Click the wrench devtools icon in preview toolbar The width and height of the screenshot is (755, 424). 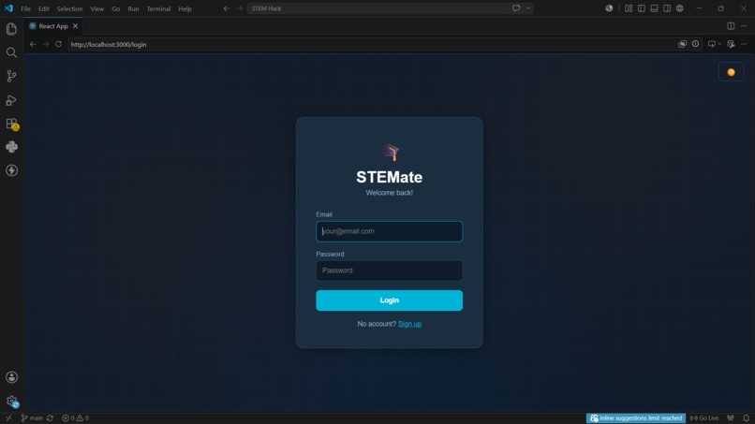(x=731, y=44)
